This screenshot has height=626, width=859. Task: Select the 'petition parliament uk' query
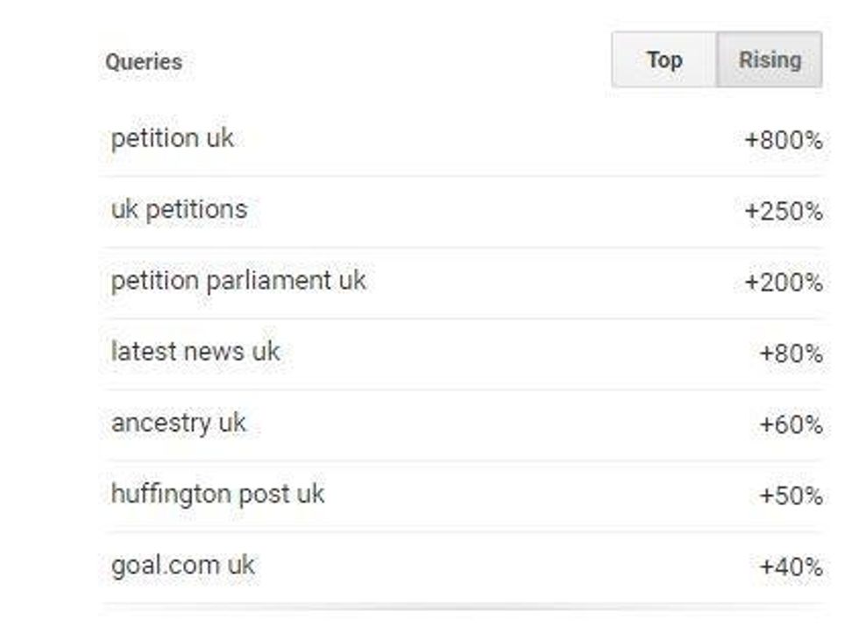[x=238, y=281]
